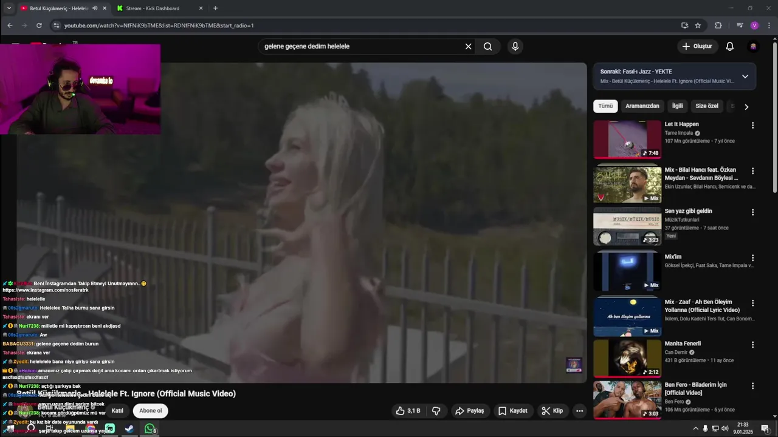
Task: Open Chrome extensions puzzle icon
Action: click(x=718, y=25)
